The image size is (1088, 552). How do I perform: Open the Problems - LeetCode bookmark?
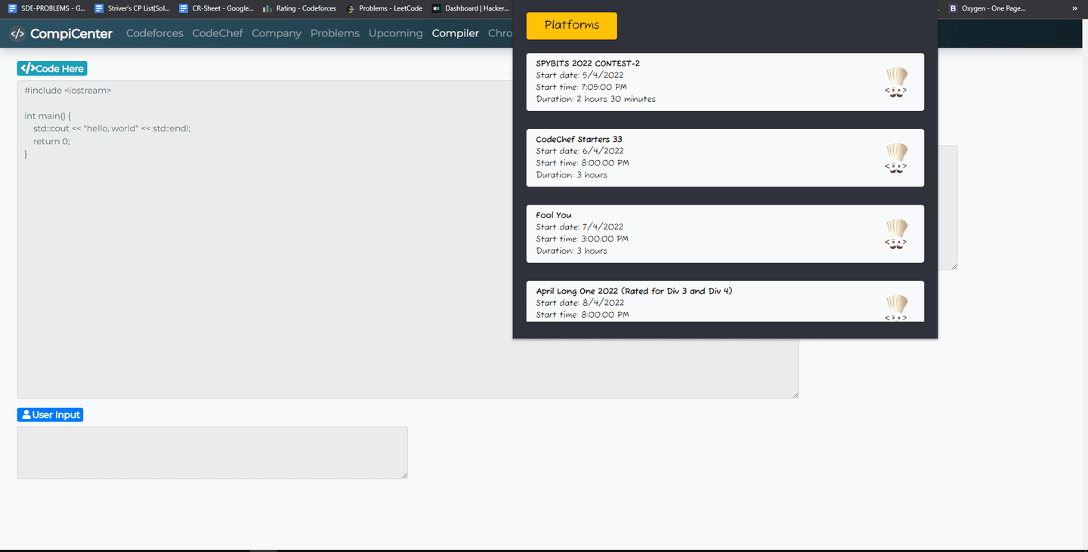click(x=384, y=8)
